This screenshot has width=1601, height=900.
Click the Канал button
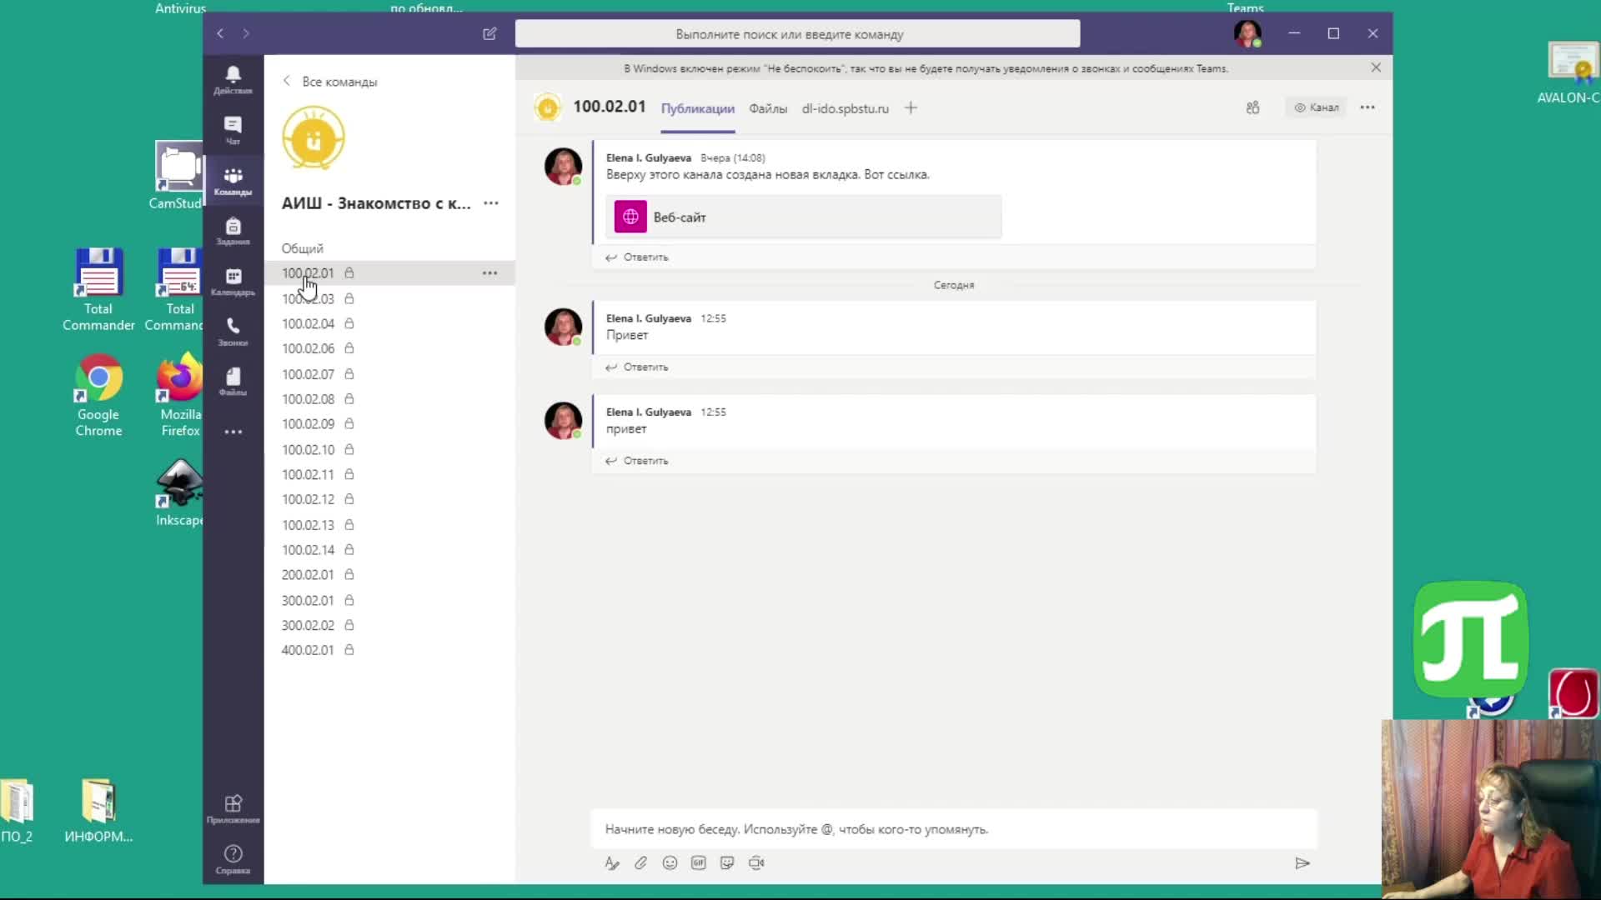tap(1317, 107)
